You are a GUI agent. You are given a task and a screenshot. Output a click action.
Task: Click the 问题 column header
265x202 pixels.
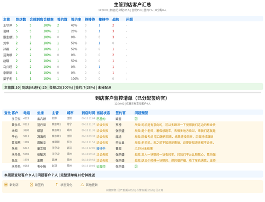[x=129, y=20]
